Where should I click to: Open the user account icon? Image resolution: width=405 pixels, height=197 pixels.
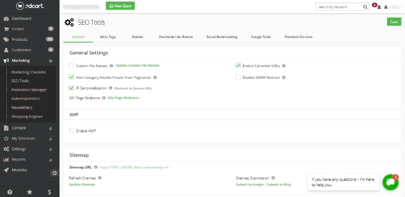coord(386,7)
